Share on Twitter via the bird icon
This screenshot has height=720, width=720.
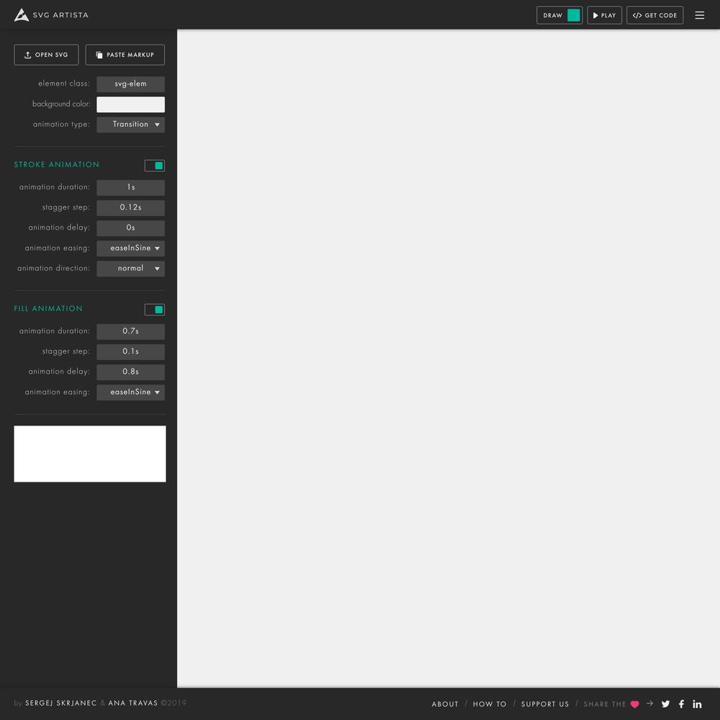(x=665, y=703)
